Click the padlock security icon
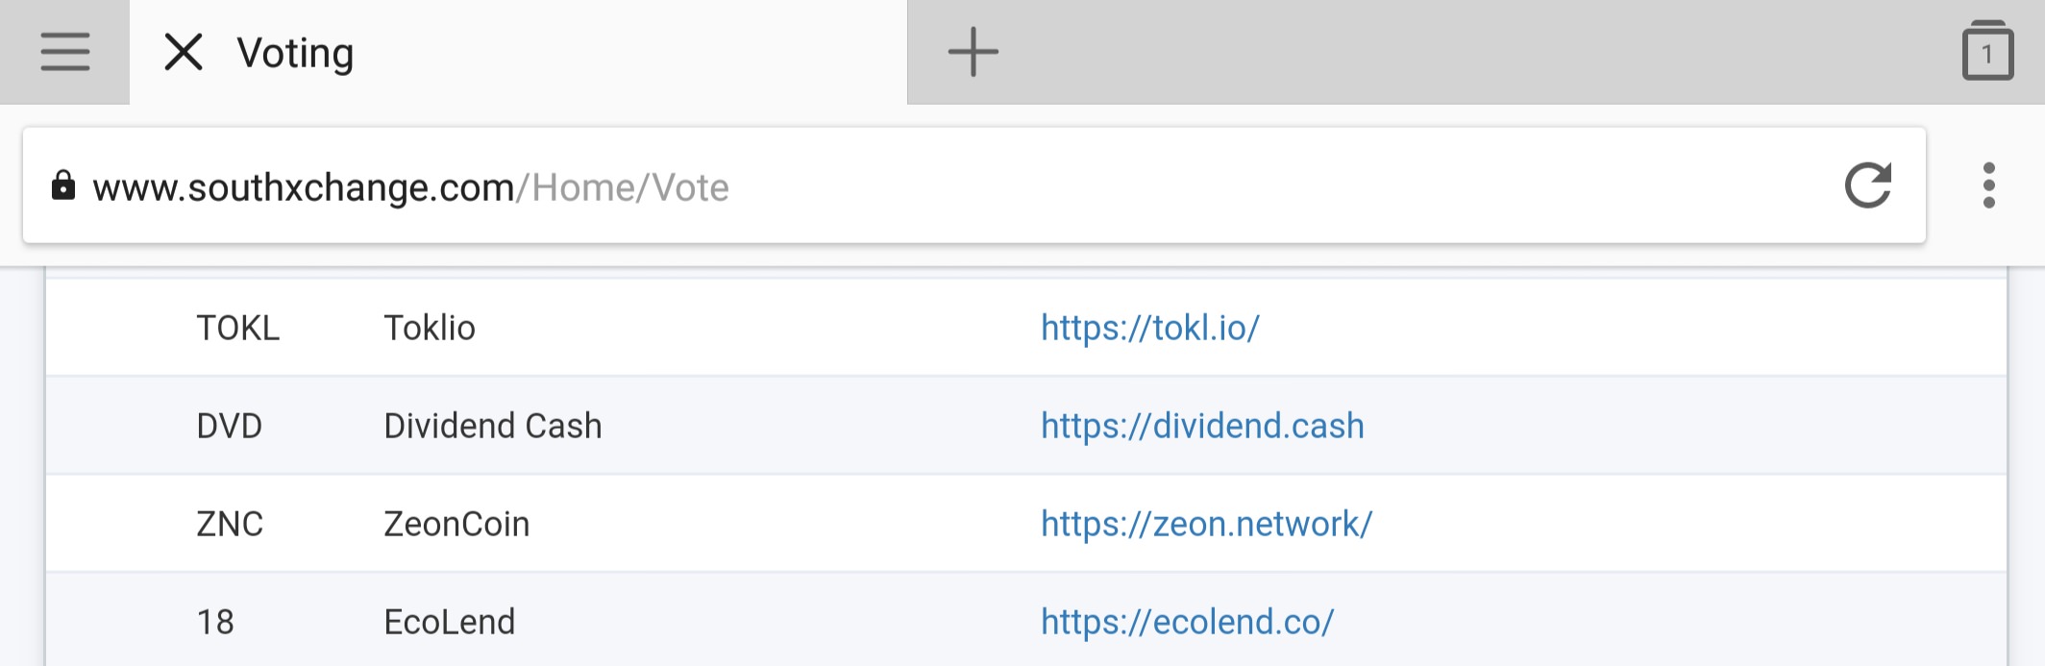Screen dimensions: 2045x666 (63, 185)
